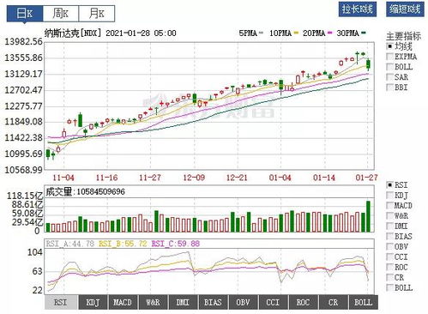Open the W&R bottom indicator tab
The height and width of the screenshot is (314, 428).
point(153,302)
